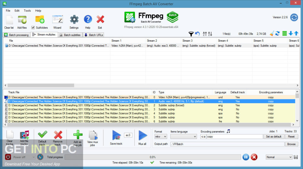
Task: Open the Power off dropdown
Action: (24, 157)
